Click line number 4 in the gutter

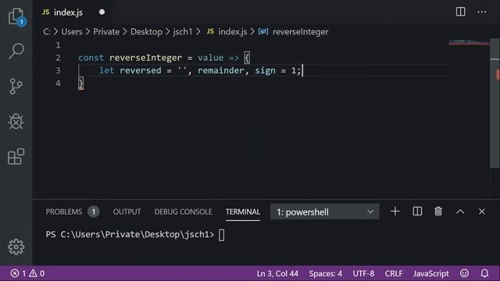pyautogui.click(x=58, y=84)
